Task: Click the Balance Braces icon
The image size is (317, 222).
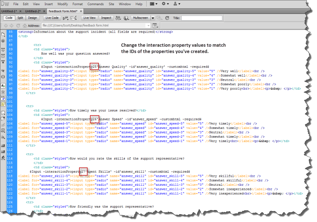Action: coord(3,77)
